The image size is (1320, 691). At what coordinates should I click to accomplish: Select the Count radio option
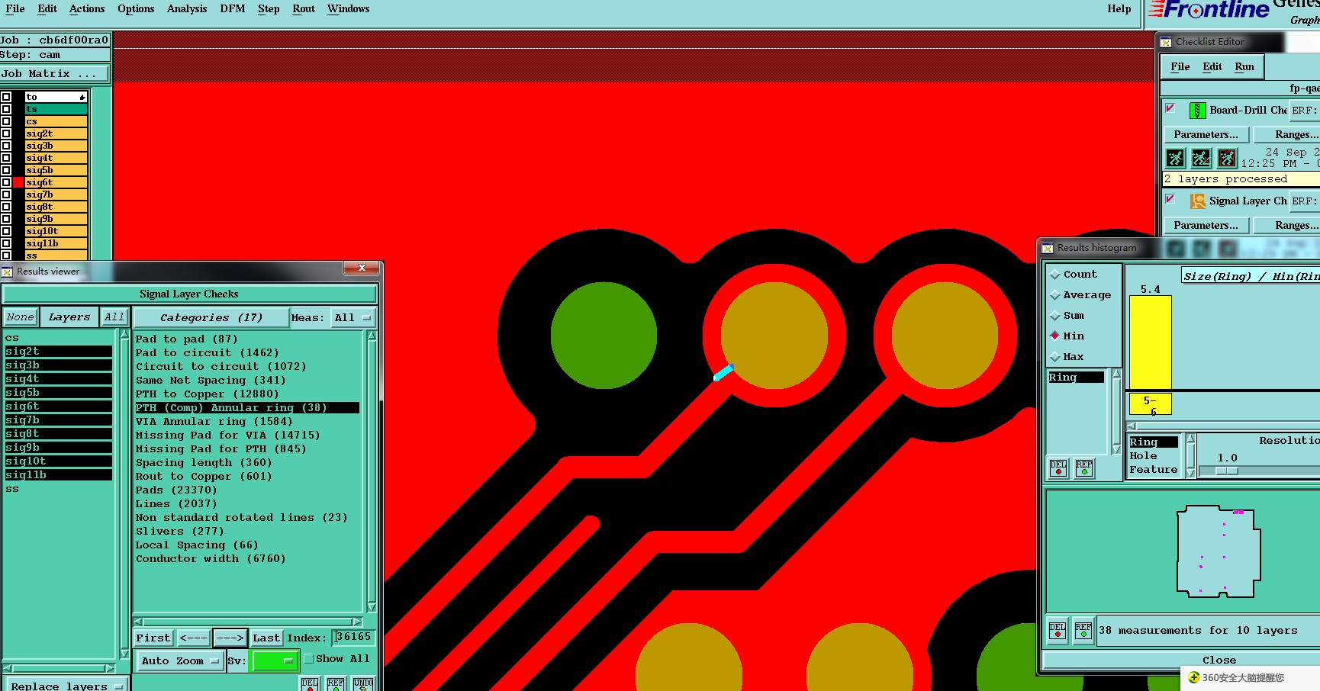tap(1055, 275)
